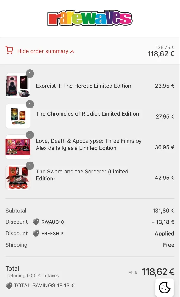Screen dimensions: 180x297
Task: Open Exorcist II: The Heretic thumbnail
Action: coord(18,86)
